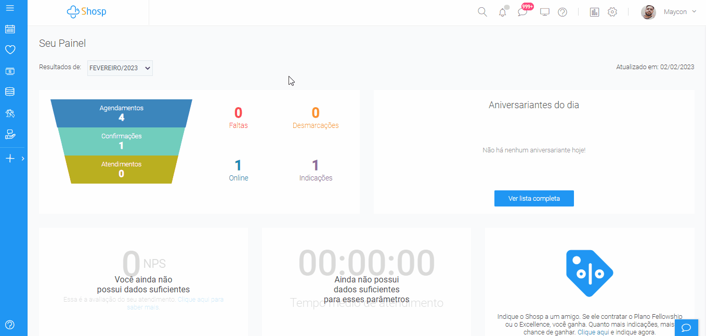The height and width of the screenshot is (336, 706).
Task: Open the financial money icon in sidebar
Action: point(10,71)
